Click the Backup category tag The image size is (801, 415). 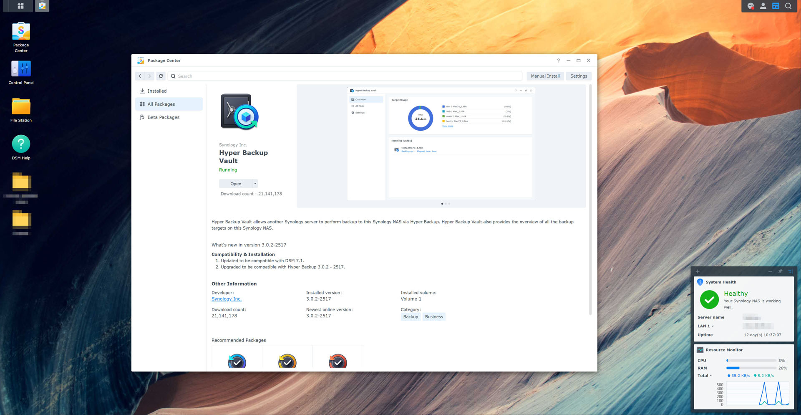pos(411,317)
